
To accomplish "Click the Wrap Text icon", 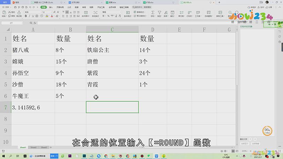I will 96,13.
